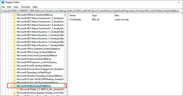Click the tree pane scrollbar thumb
Viewport: 183px width, 96px height.
click(x=65, y=86)
